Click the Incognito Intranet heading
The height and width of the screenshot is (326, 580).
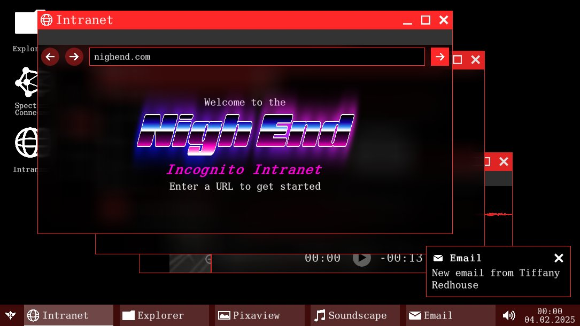point(244,169)
